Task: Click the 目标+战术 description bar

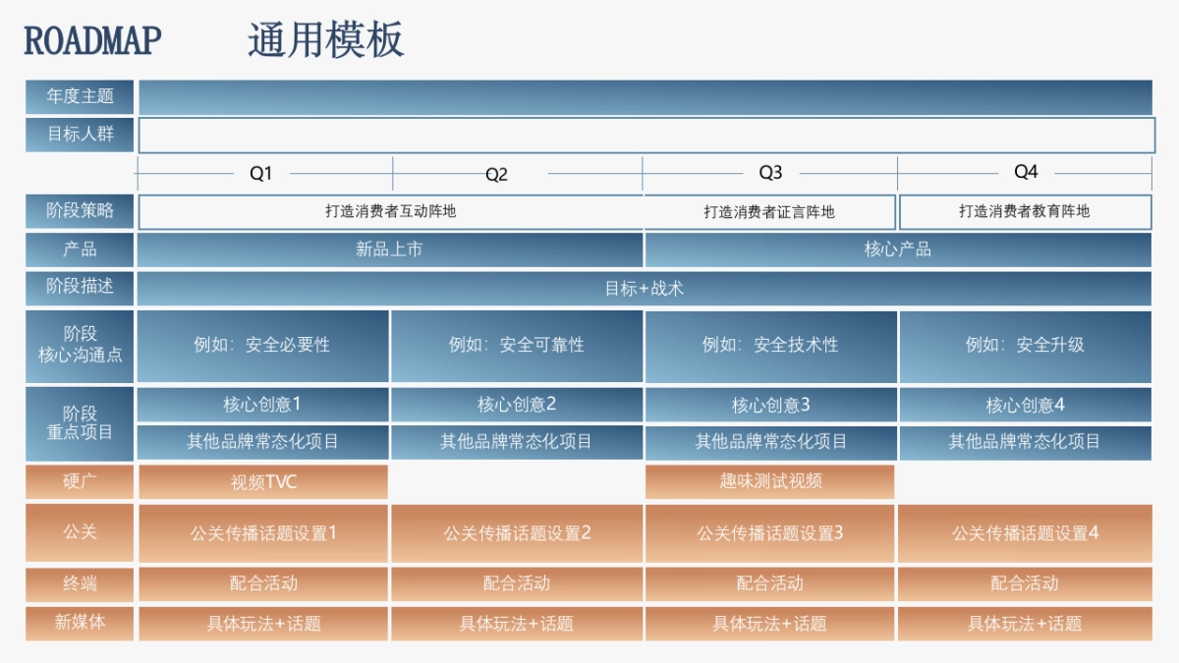Action: [x=645, y=289]
